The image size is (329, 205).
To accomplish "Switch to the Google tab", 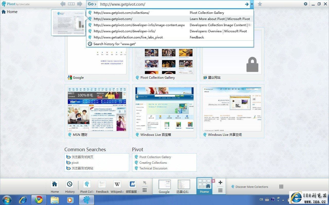I will coord(164,187).
